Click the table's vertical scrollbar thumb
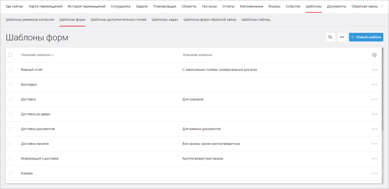This screenshot has height=189, width=389. click(x=383, y=89)
